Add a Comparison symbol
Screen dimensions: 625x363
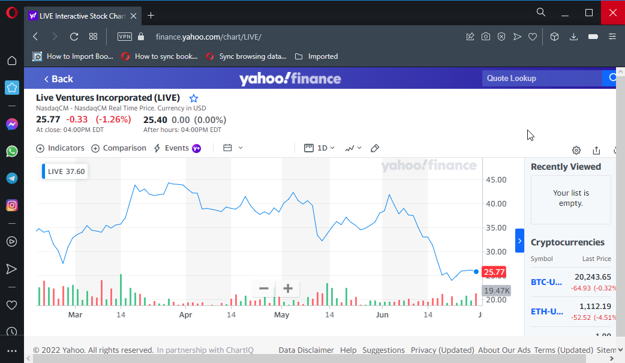(119, 148)
